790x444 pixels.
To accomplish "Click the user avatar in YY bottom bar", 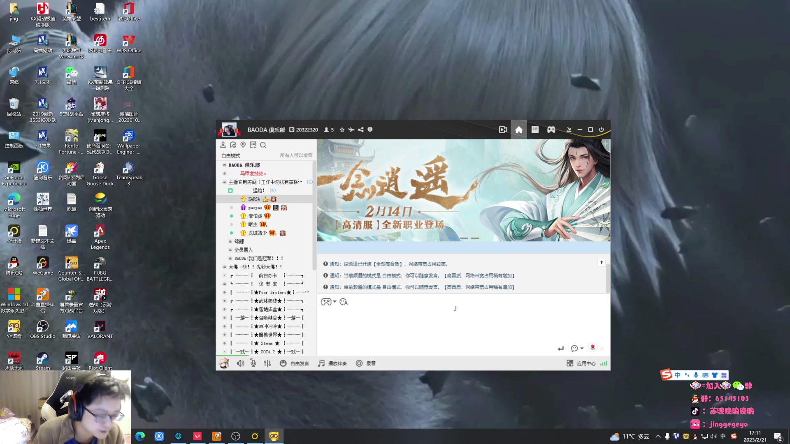I will pyautogui.click(x=224, y=363).
